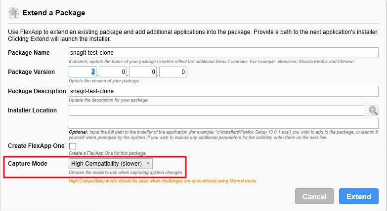387x211 pixels.
Task: Browse for installer using magnifier icon
Action: tap(373, 110)
